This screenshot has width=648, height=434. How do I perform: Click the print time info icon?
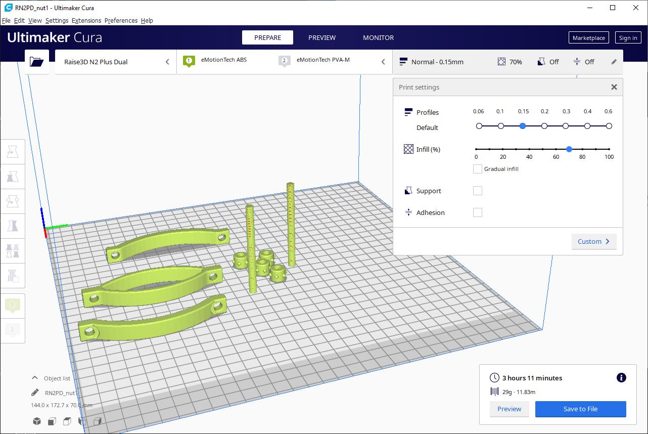point(621,378)
